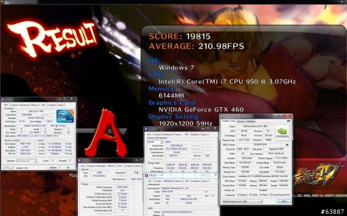
Task: Select the Sensors tab in GPU-Z
Action: pyautogui.click(x=241, y=121)
